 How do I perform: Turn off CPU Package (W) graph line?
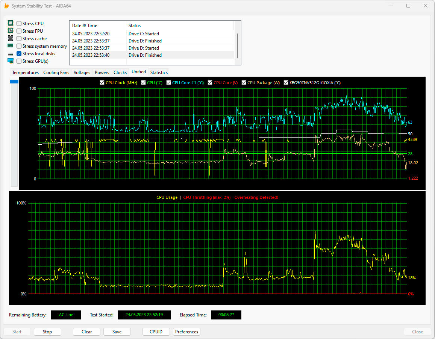click(244, 83)
